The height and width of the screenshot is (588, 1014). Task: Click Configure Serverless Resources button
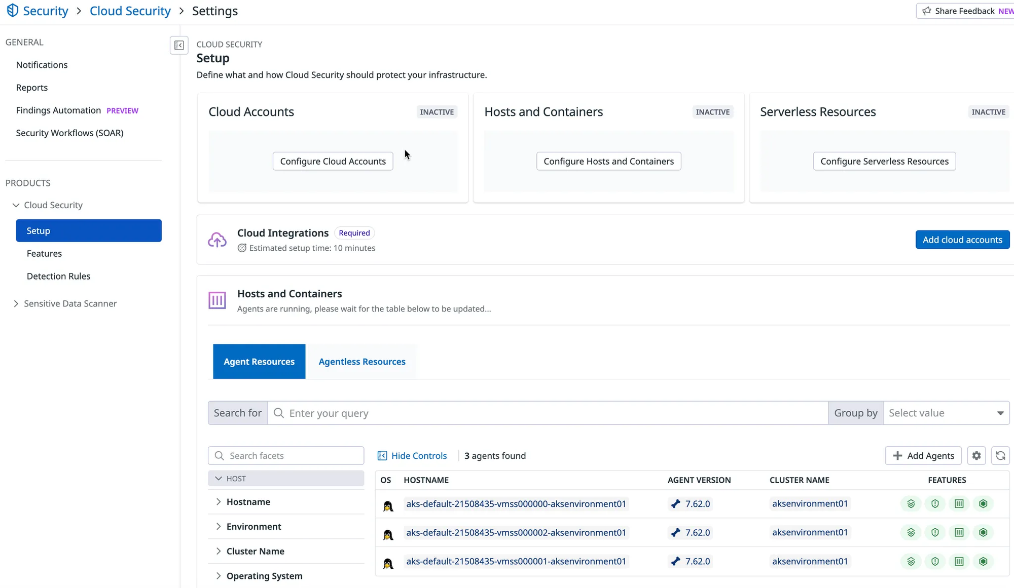[x=884, y=161]
